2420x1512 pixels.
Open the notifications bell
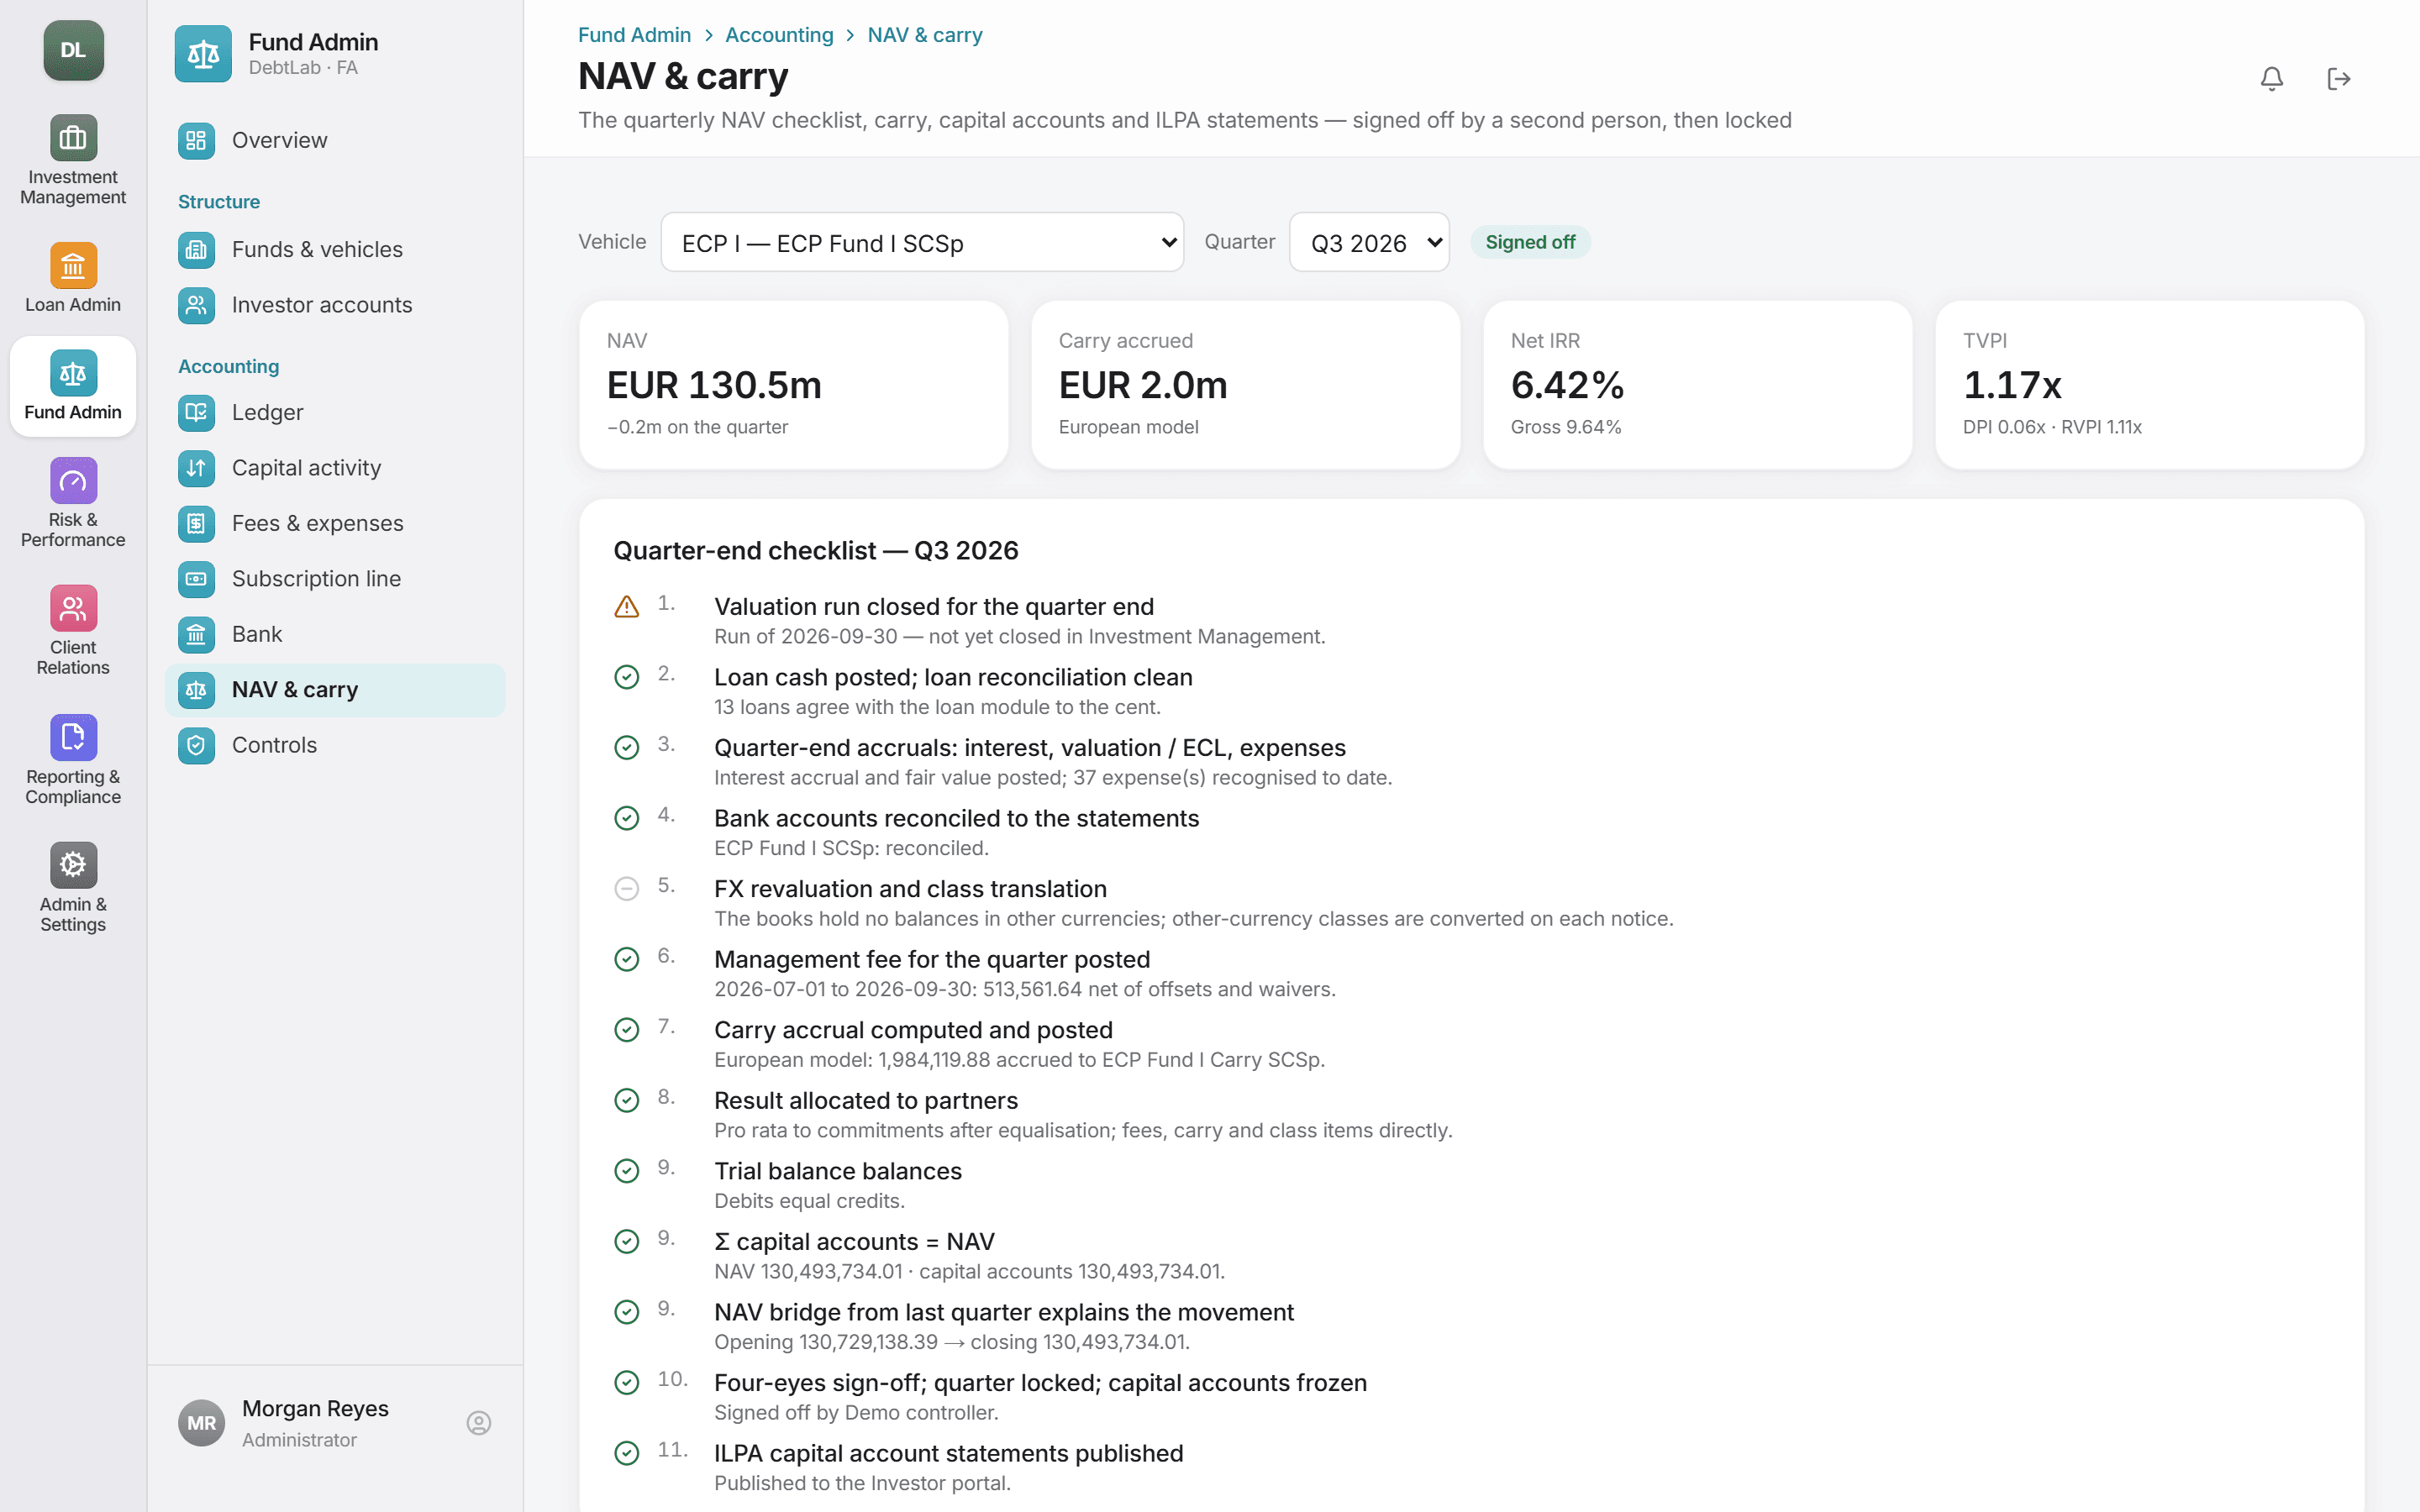point(2271,79)
